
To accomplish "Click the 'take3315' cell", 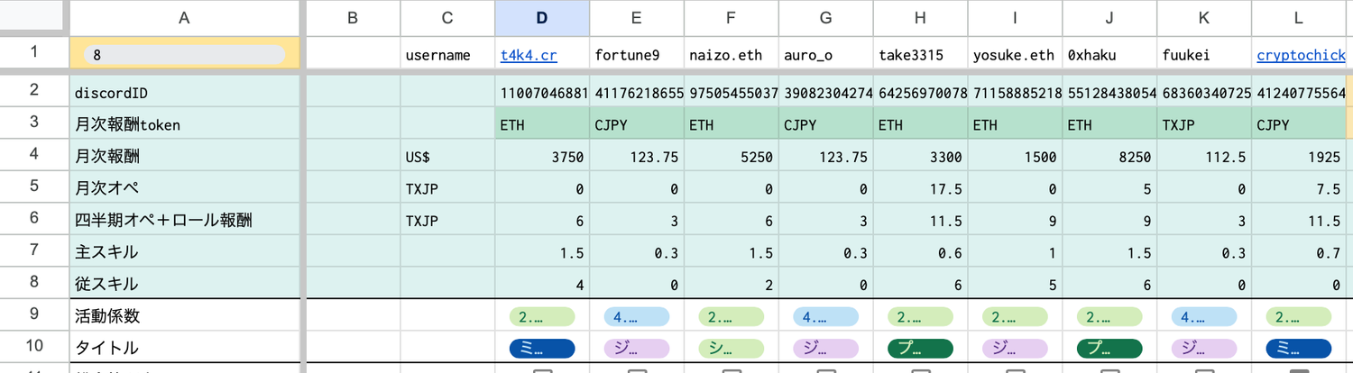I will 921,55.
